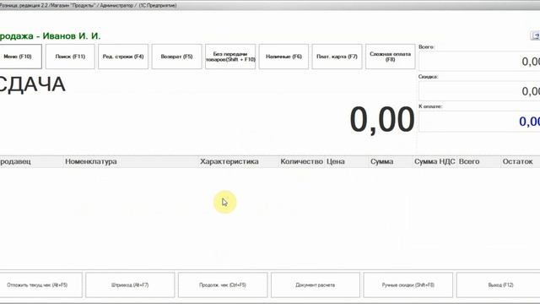Postpone receipt with Отложить текущ. чек (Alt+F5)

40,285
